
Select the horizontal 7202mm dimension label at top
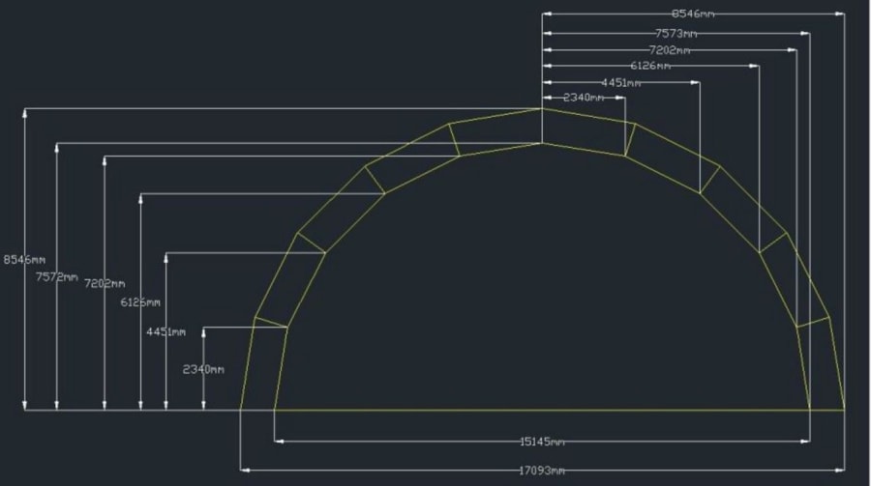coord(670,49)
